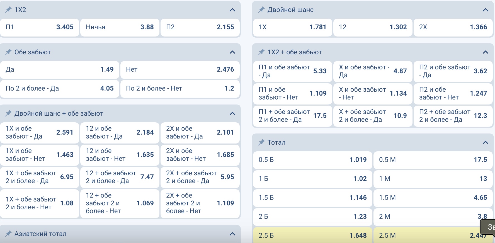The image size is (495, 243).
Task: Pick 1.5 М total at 4.65
Action: coord(433,198)
